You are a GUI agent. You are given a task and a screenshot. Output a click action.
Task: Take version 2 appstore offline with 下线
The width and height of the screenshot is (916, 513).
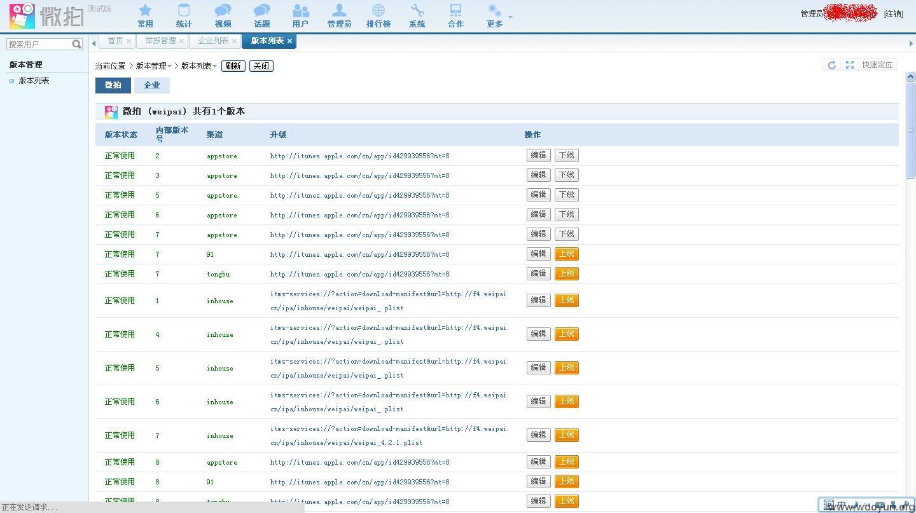(567, 155)
